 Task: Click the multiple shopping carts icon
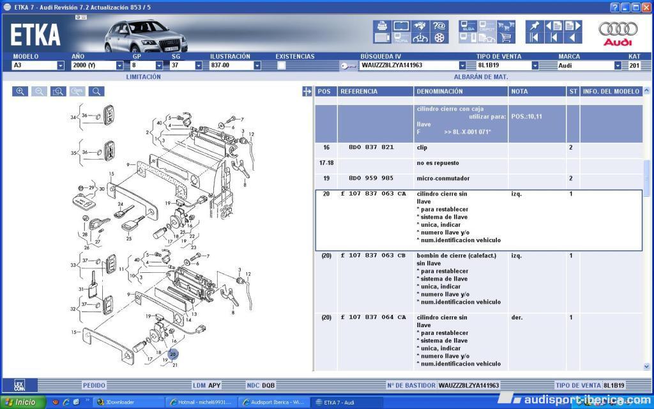click(506, 26)
